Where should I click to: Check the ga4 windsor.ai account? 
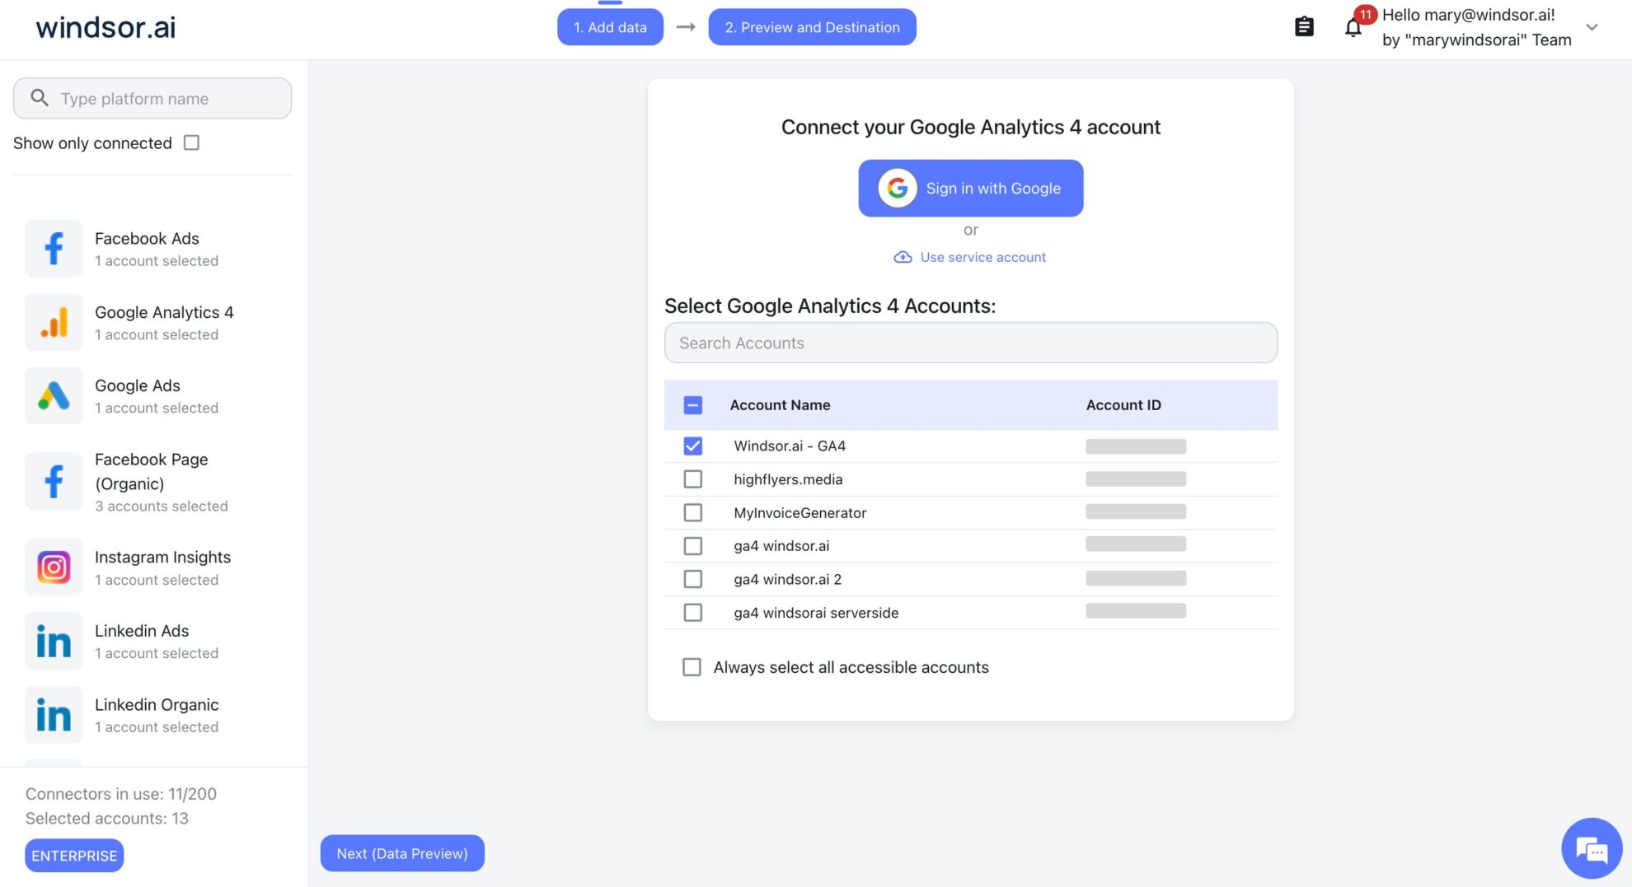pyautogui.click(x=693, y=546)
